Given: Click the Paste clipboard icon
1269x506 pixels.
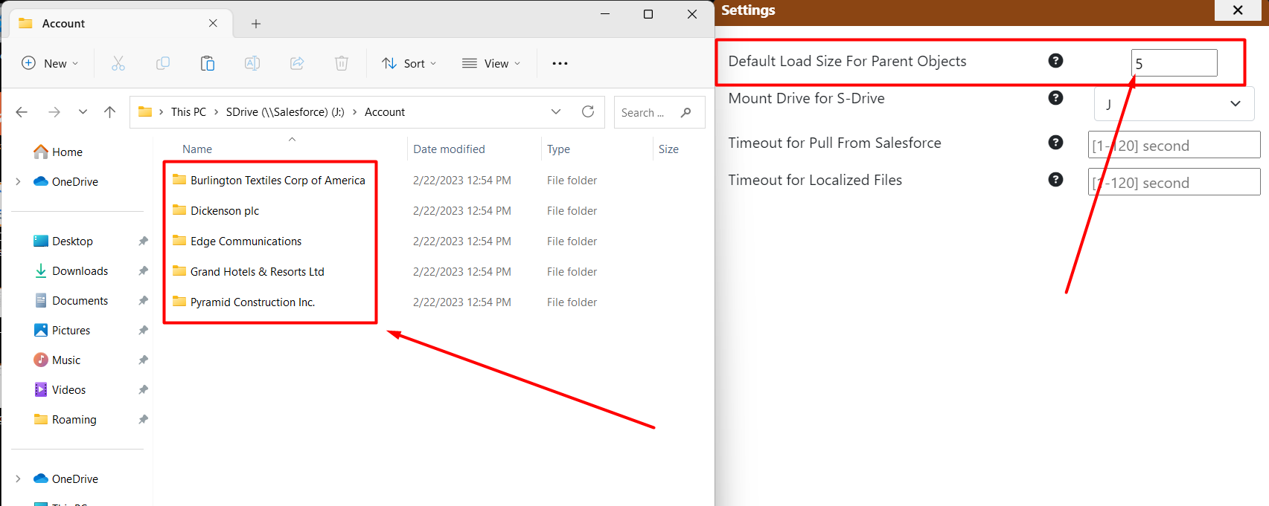Looking at the screenshot, I should pos(208,63).
